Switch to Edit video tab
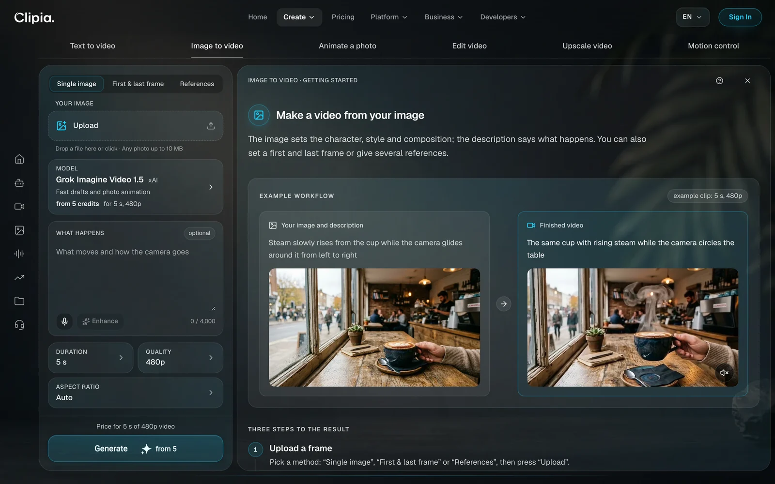 tap(469, 46)
